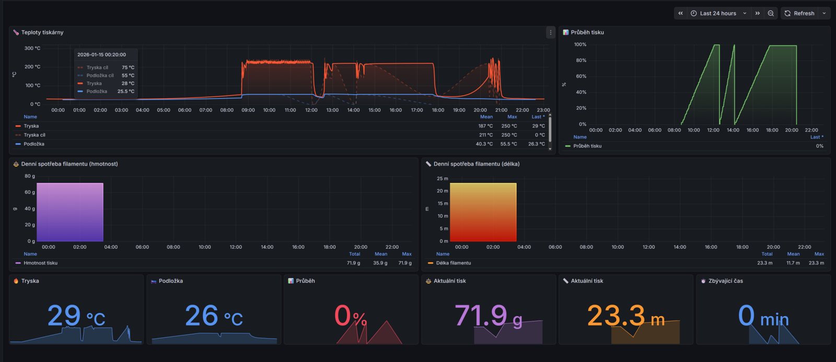The height and width of the screenshot is (362, 836).
Task: Zoom out time range magnifier icon
Action: click(x=771, y=14)
